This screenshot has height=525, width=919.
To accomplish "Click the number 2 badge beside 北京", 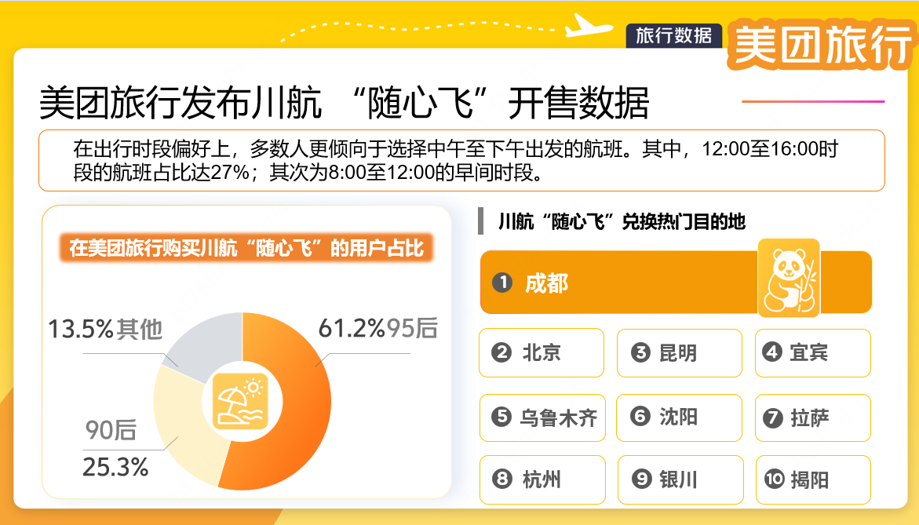I will [501, 352].
